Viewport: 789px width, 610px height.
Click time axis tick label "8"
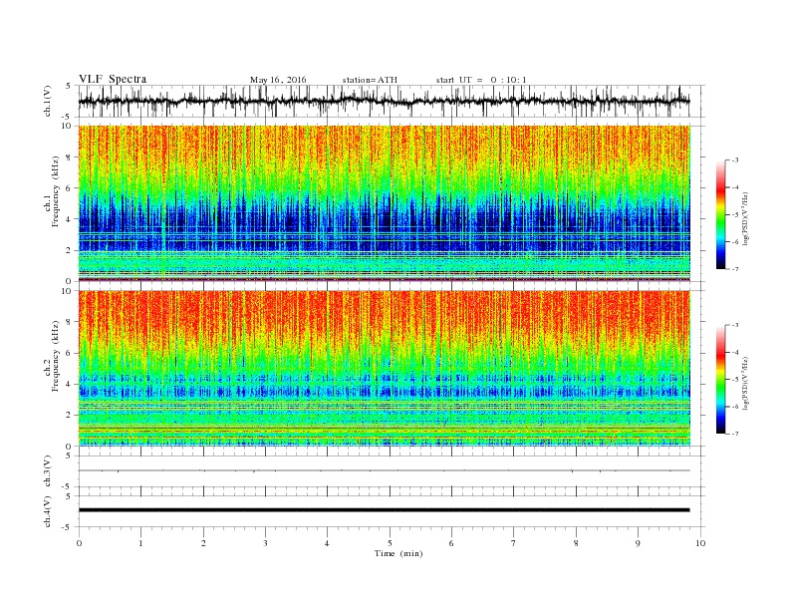pyautogui.click(x=576, y=543)
